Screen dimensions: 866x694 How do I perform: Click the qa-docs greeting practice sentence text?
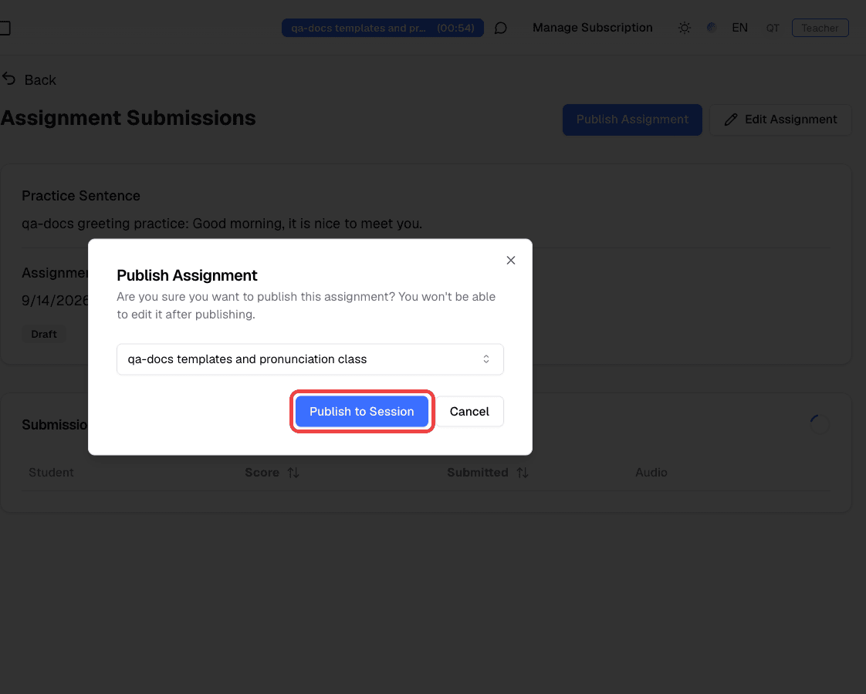click(x=222, y=224)
